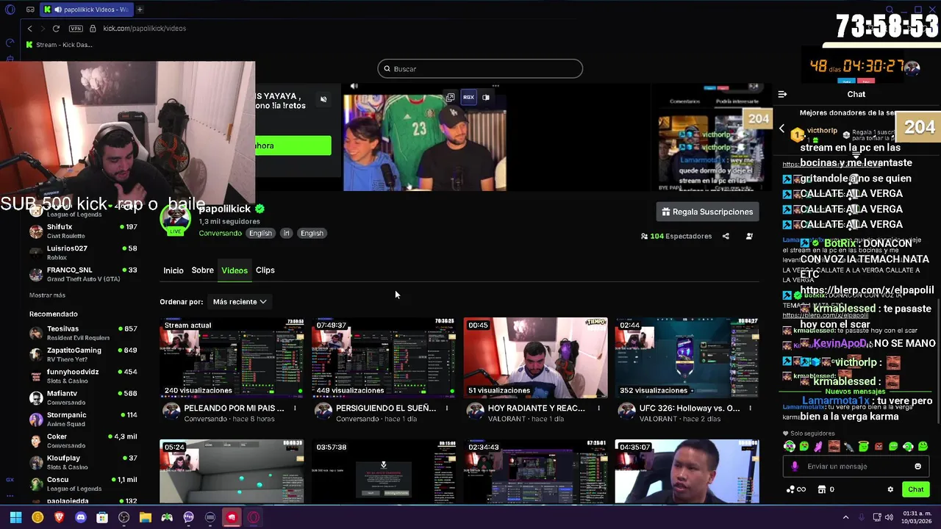Open the emoji picker in chat input
941x529 pixels.
(x=917, y=467)
